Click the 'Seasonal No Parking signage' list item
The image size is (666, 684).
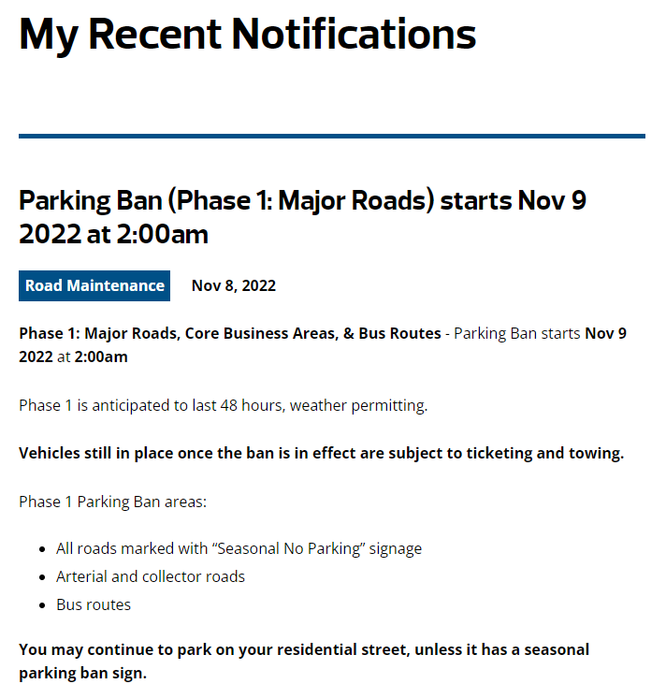click(x=239, y=548)
